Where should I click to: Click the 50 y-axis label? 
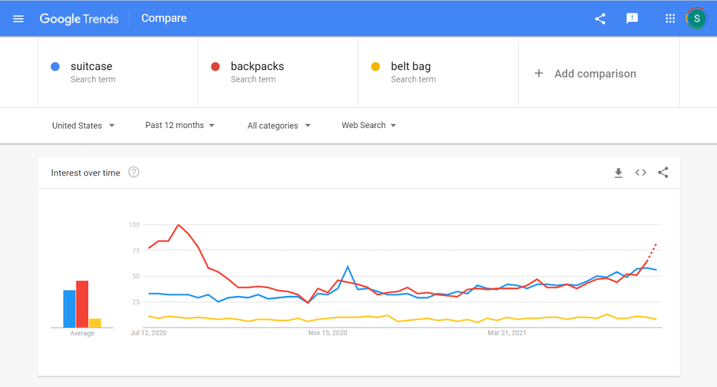pos(136,276)
